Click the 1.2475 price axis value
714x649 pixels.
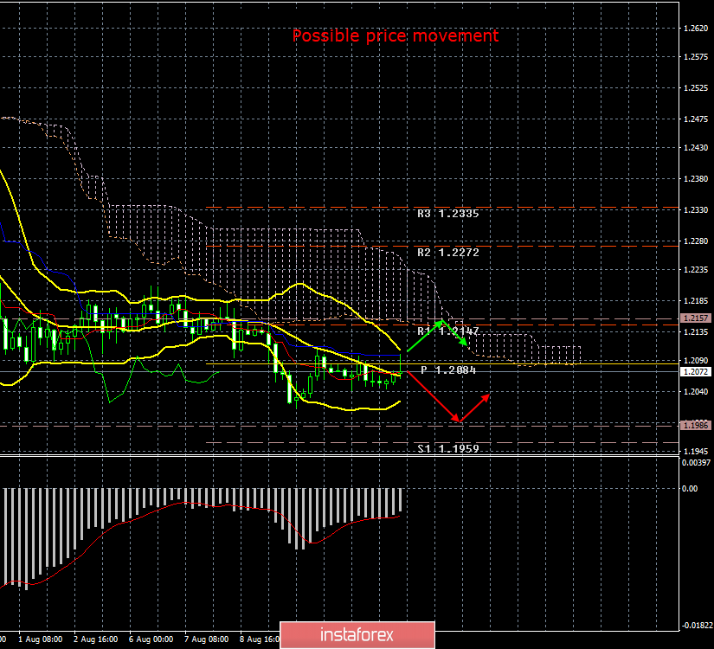coord(696,119)
